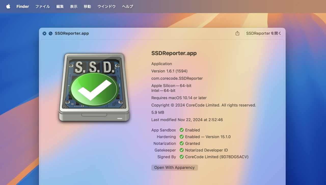Screen dimensions: 326x185
Task: Click the App Sandbox label
Action: 164,130
